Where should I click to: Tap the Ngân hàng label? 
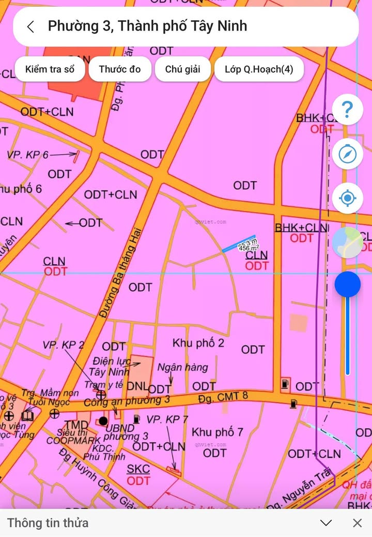tap(182, 367)
